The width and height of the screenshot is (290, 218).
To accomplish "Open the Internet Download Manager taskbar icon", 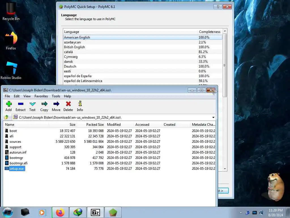I will pos(78,212).
